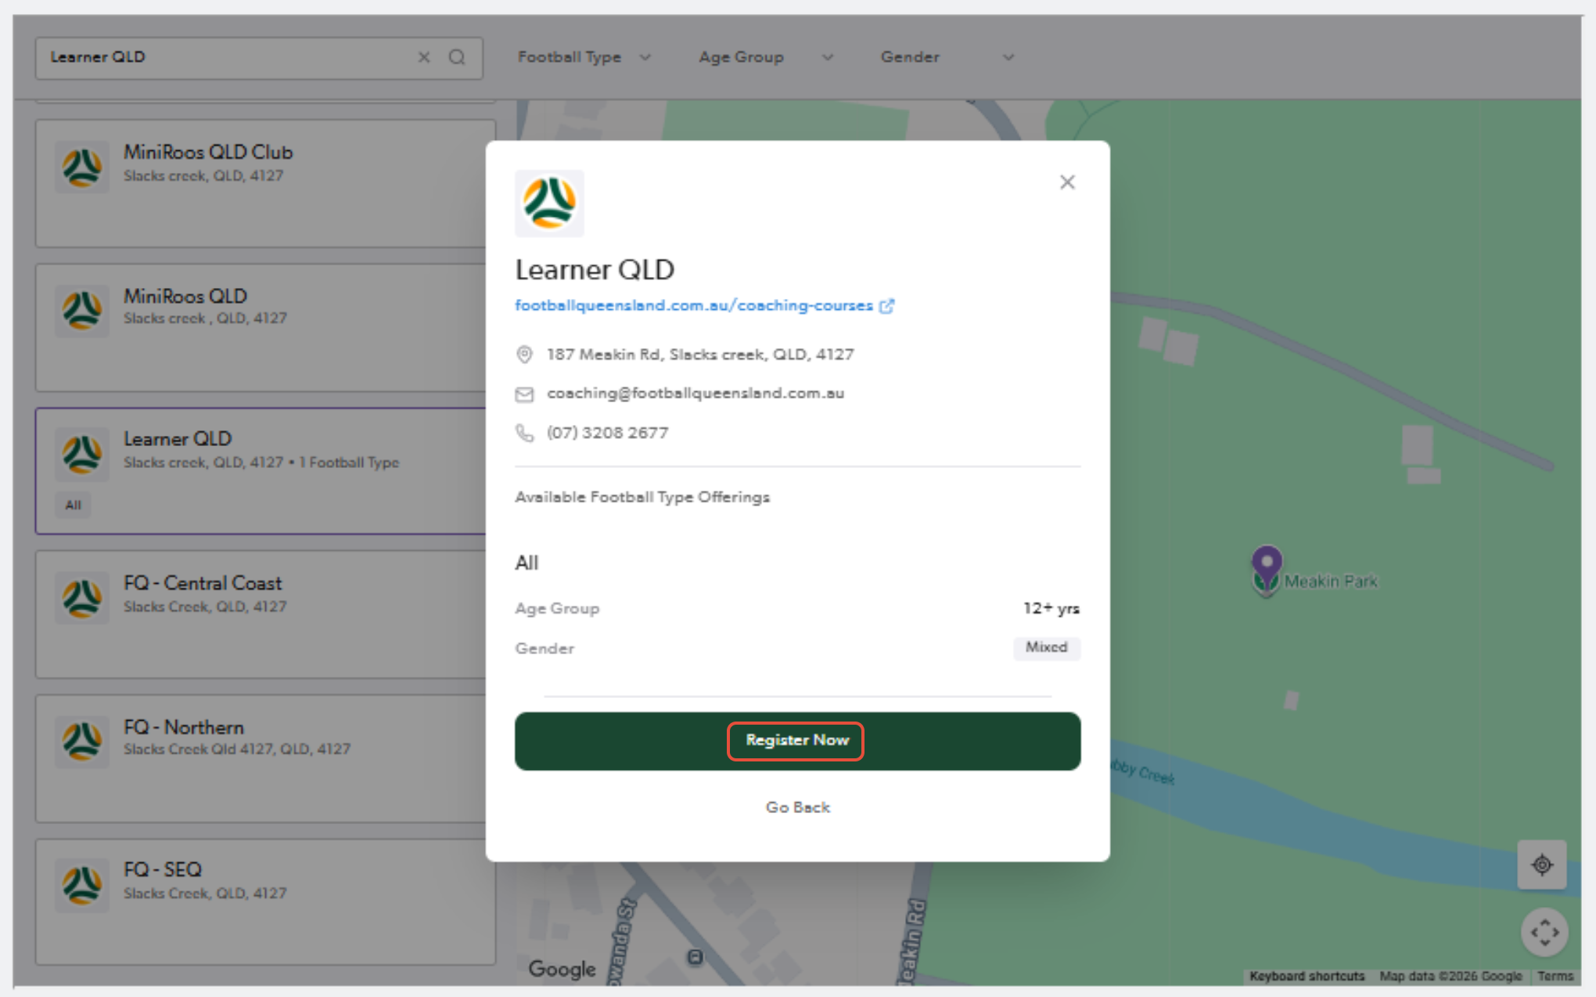The image size is (1596, 997).
Task: Open the Football Type dropdown
Action: pyautogui.click(x=584, y=57)
